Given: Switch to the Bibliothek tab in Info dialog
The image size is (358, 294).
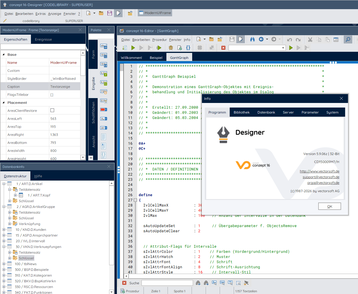Looking at the screenshot, I should [x=241, y=112].
